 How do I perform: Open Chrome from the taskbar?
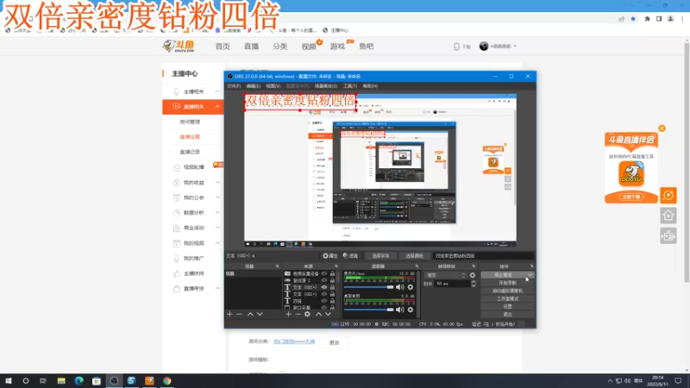(x=166, y=380)
